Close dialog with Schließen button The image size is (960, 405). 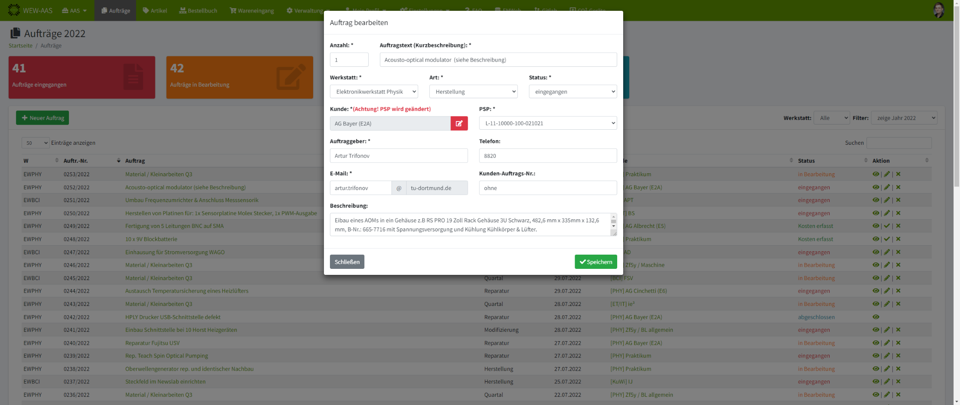[347, 262]
